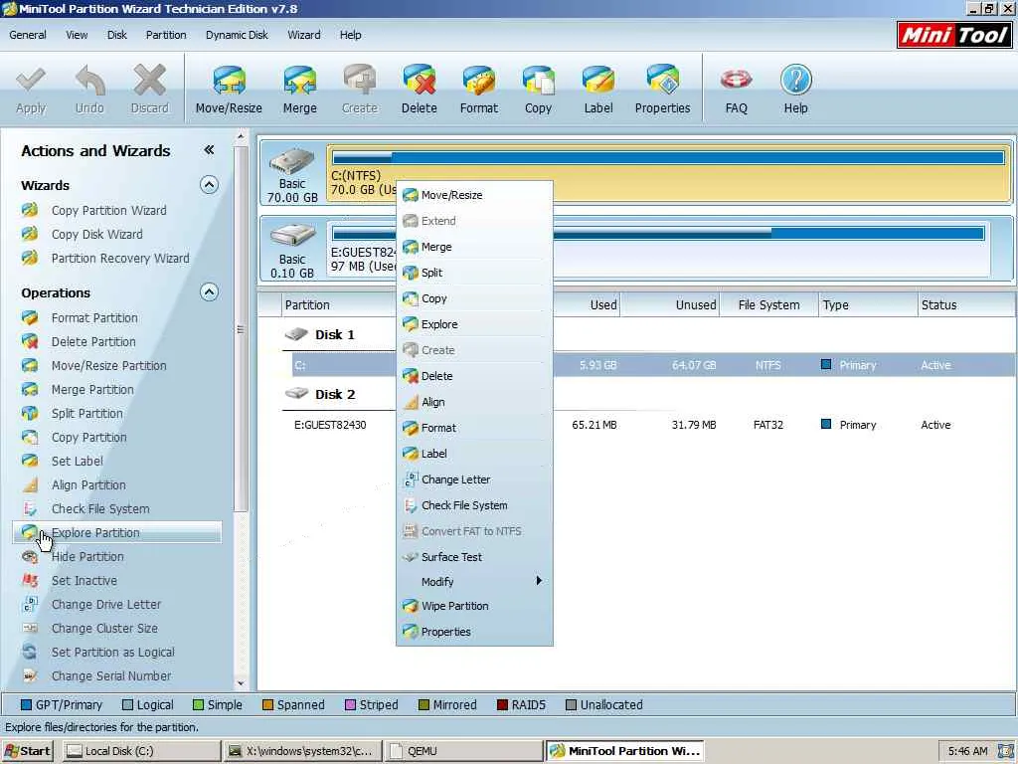
Task: Choose Move/Resize Partition in Operations list
Action: click(x=108, y=366)
